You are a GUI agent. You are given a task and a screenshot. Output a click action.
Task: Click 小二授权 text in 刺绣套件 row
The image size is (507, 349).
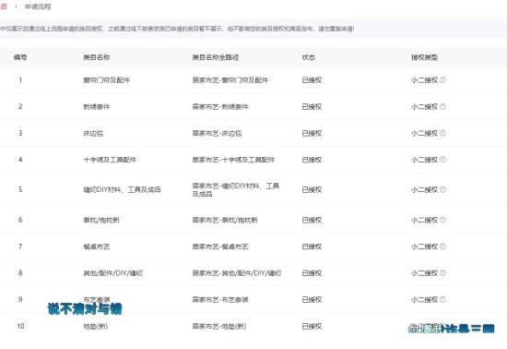[x=425, y=106]
